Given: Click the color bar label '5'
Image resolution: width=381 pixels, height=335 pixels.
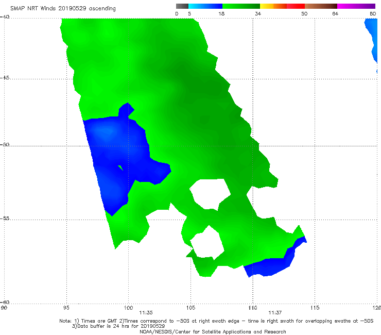Looking at the screenshot, I should (189, 13).
